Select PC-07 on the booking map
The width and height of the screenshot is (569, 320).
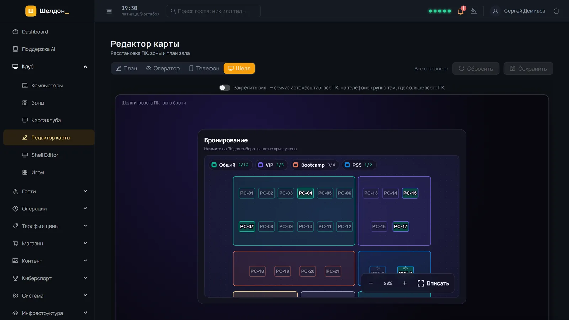[x=247, y=226]
